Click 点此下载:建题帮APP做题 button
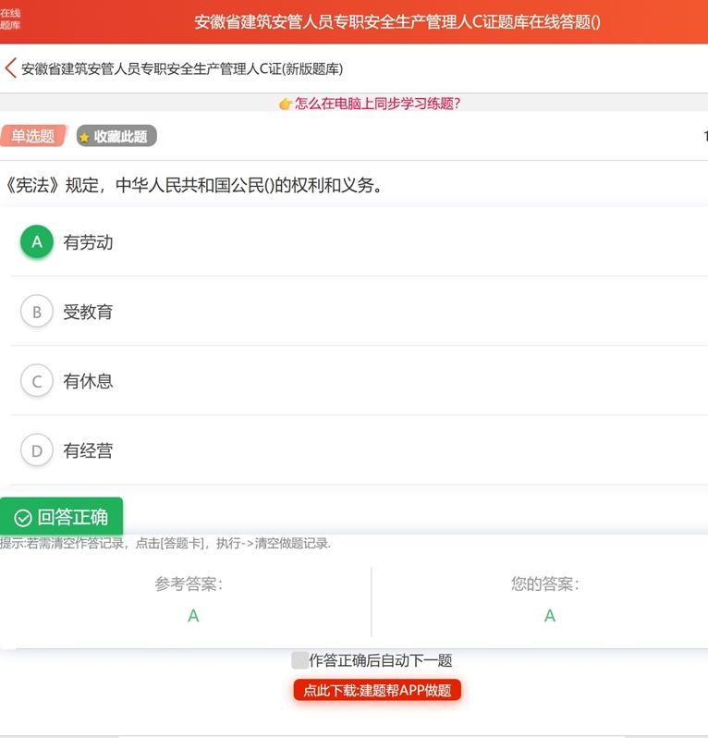The image size is (708, 738). 377,690
